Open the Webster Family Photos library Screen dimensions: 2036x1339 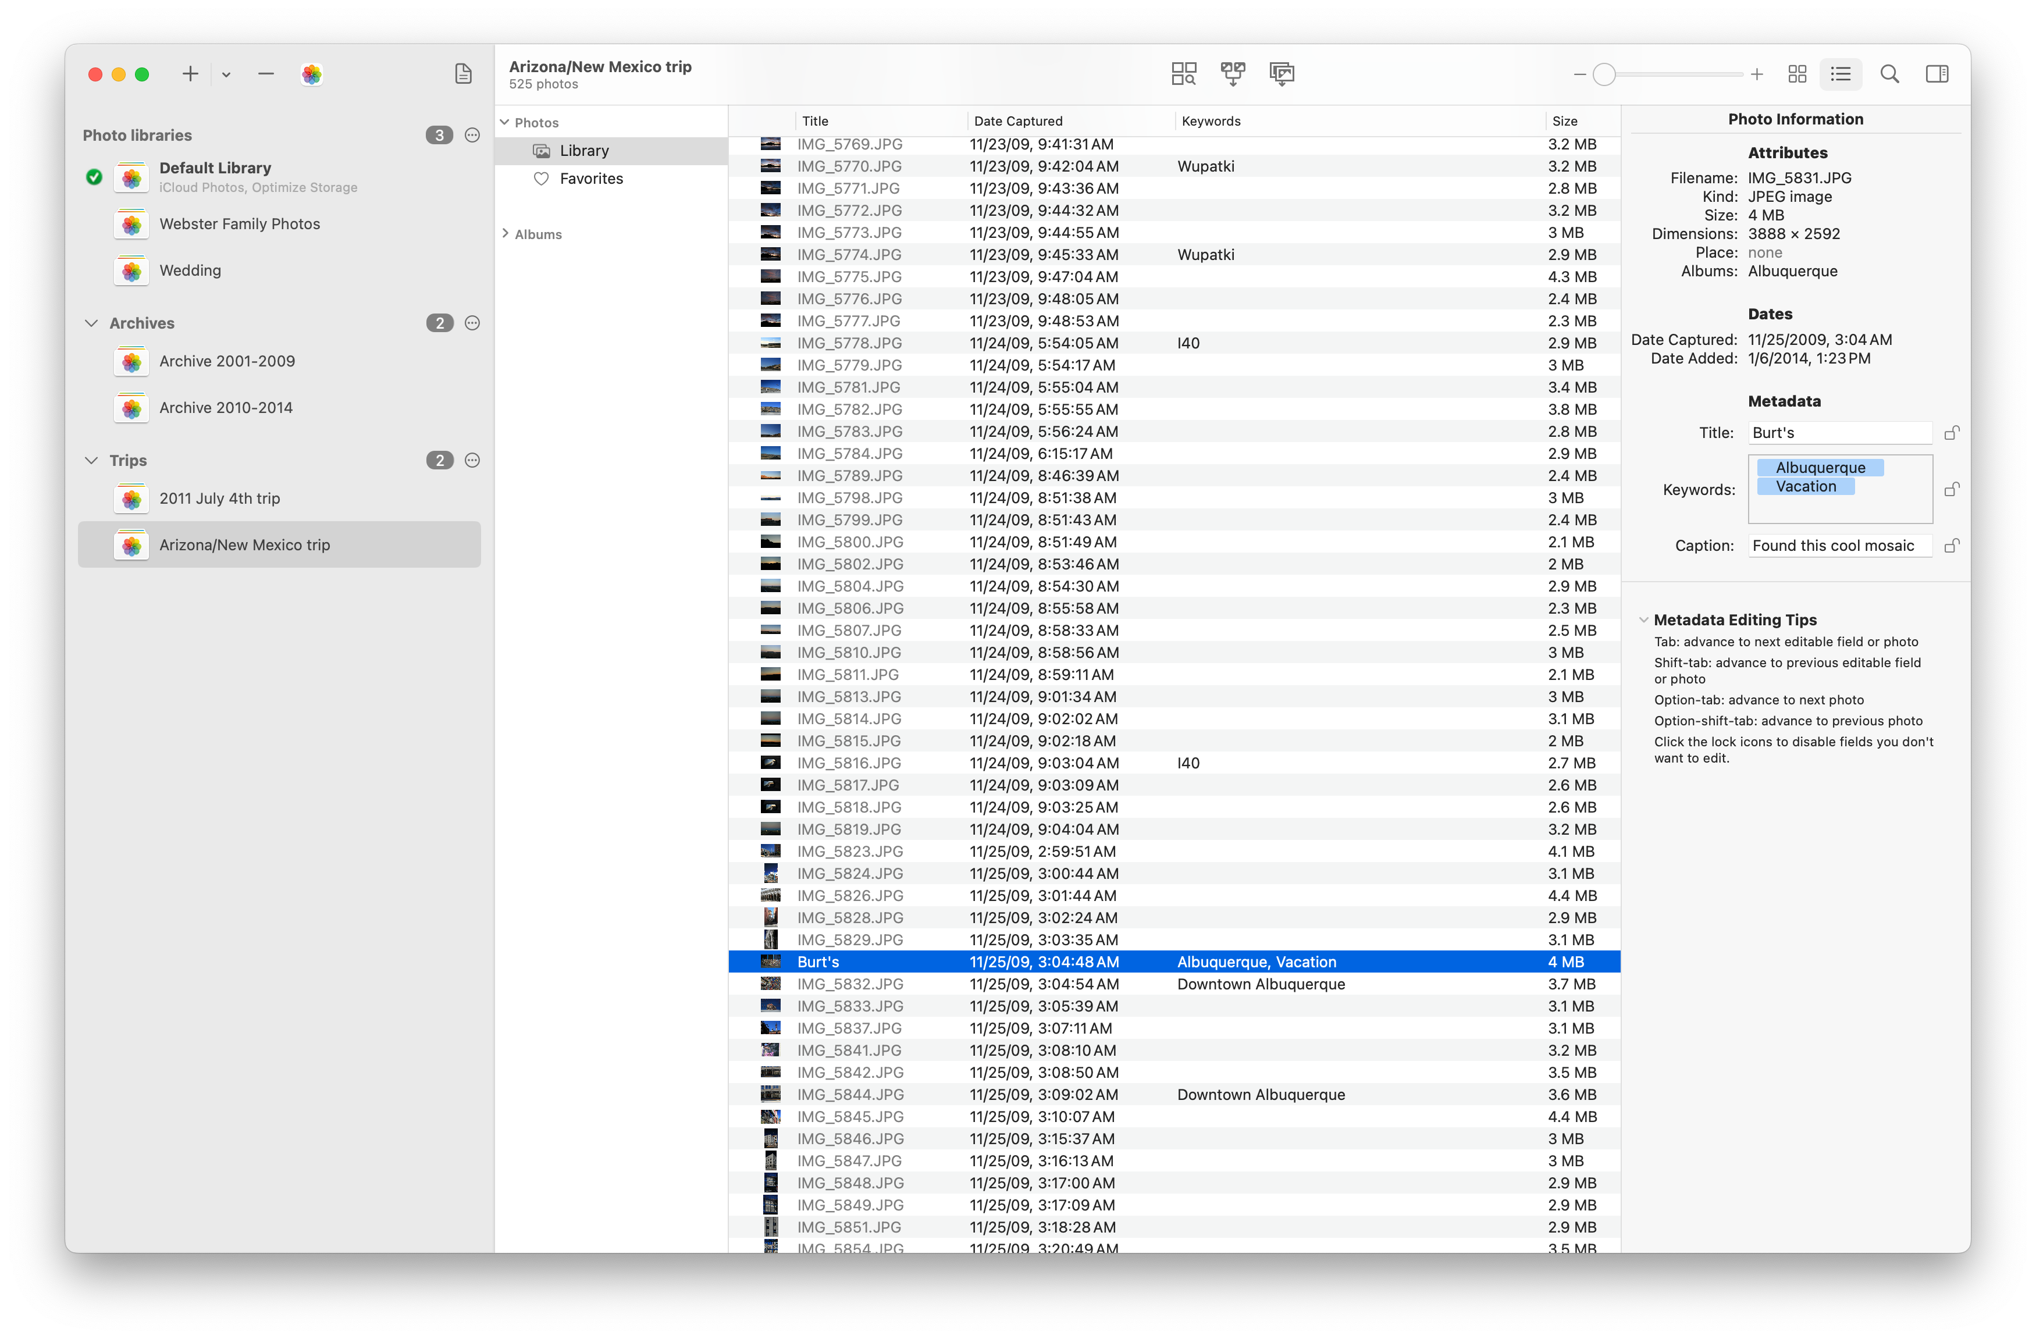[x=239, y=224]
